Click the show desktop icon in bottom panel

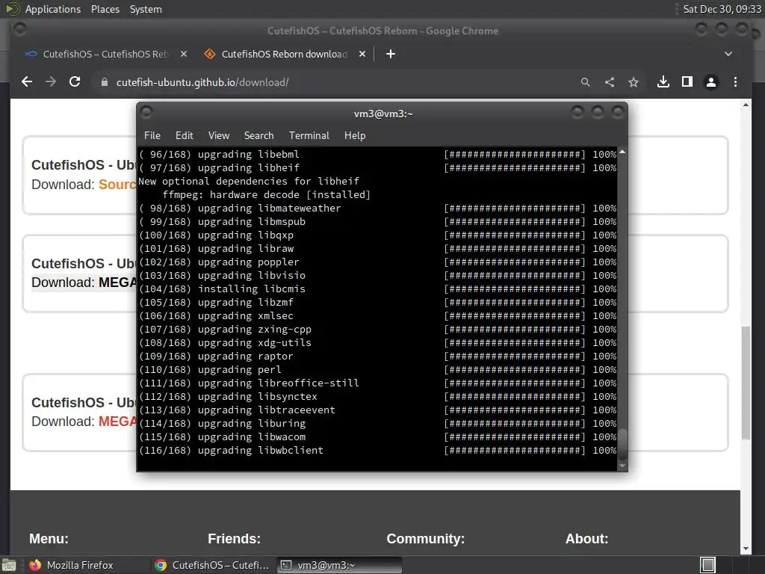[x=9, y=565]
